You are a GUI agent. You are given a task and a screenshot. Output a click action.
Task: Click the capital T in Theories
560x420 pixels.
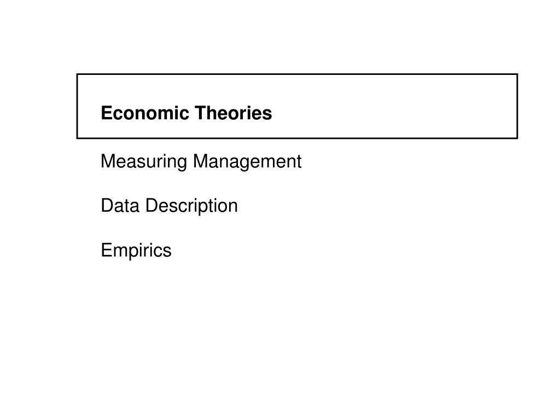(201, 113)
